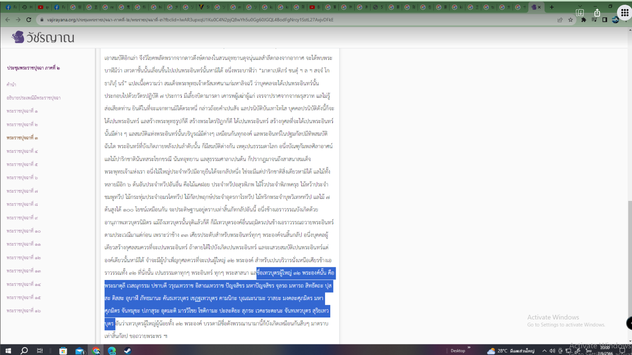Bookmark this page with star icon
This screenshot has height=355, width=632.
coord(570,20)
